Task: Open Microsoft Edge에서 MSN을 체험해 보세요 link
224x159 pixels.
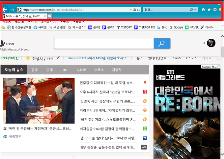Action: [x=97, y=58]
